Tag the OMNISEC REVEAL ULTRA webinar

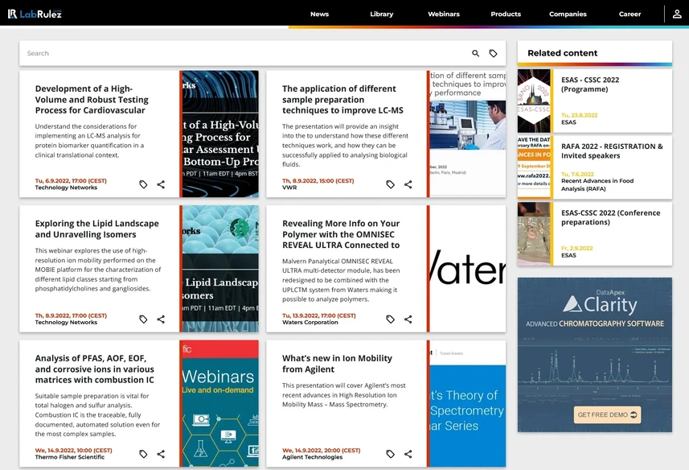point(390,320)
